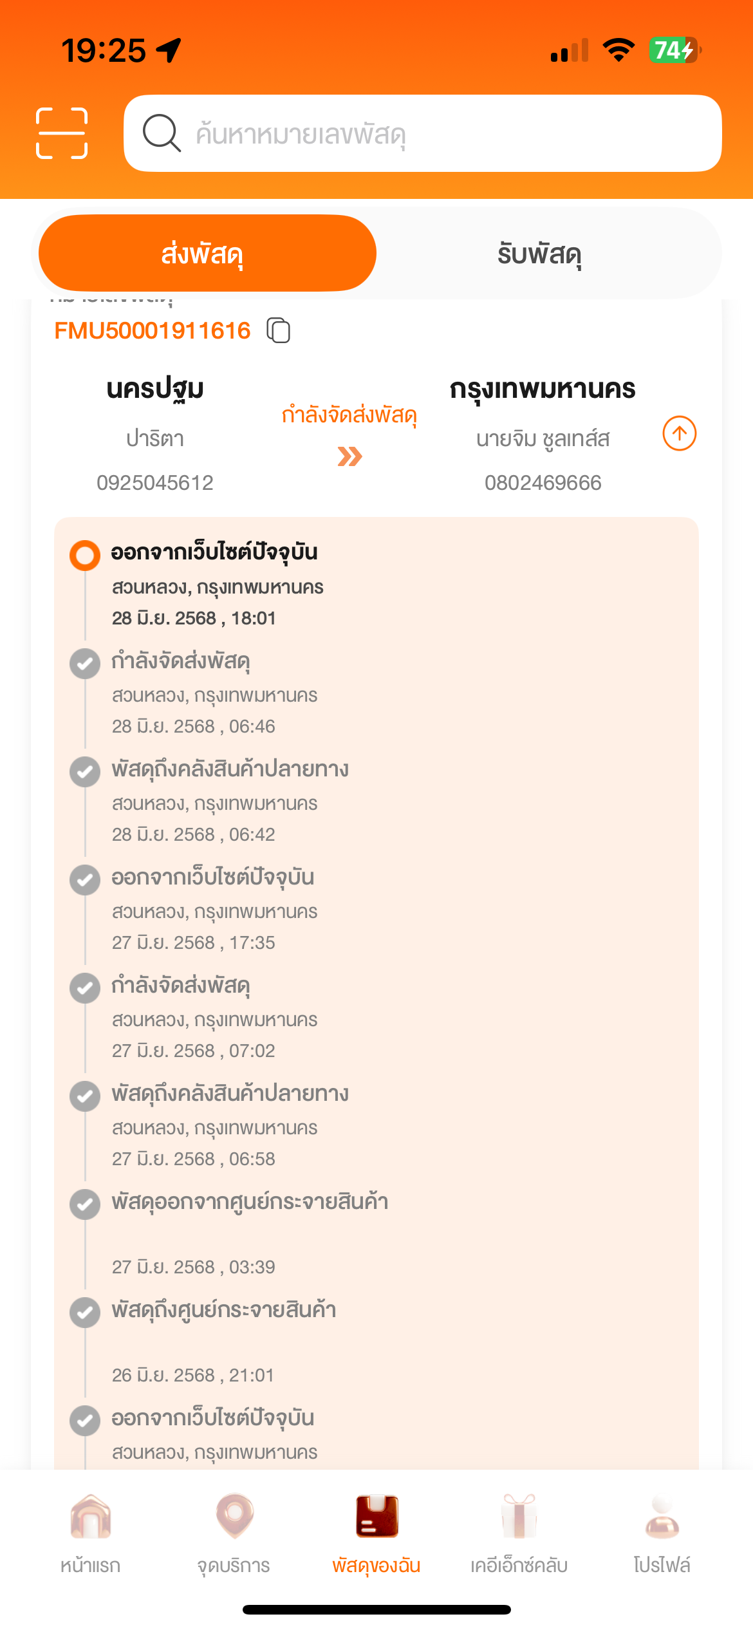
Task: Select the 28 มิ.ย. 06:46 checkmark step
Action: (x=85, y=664)
